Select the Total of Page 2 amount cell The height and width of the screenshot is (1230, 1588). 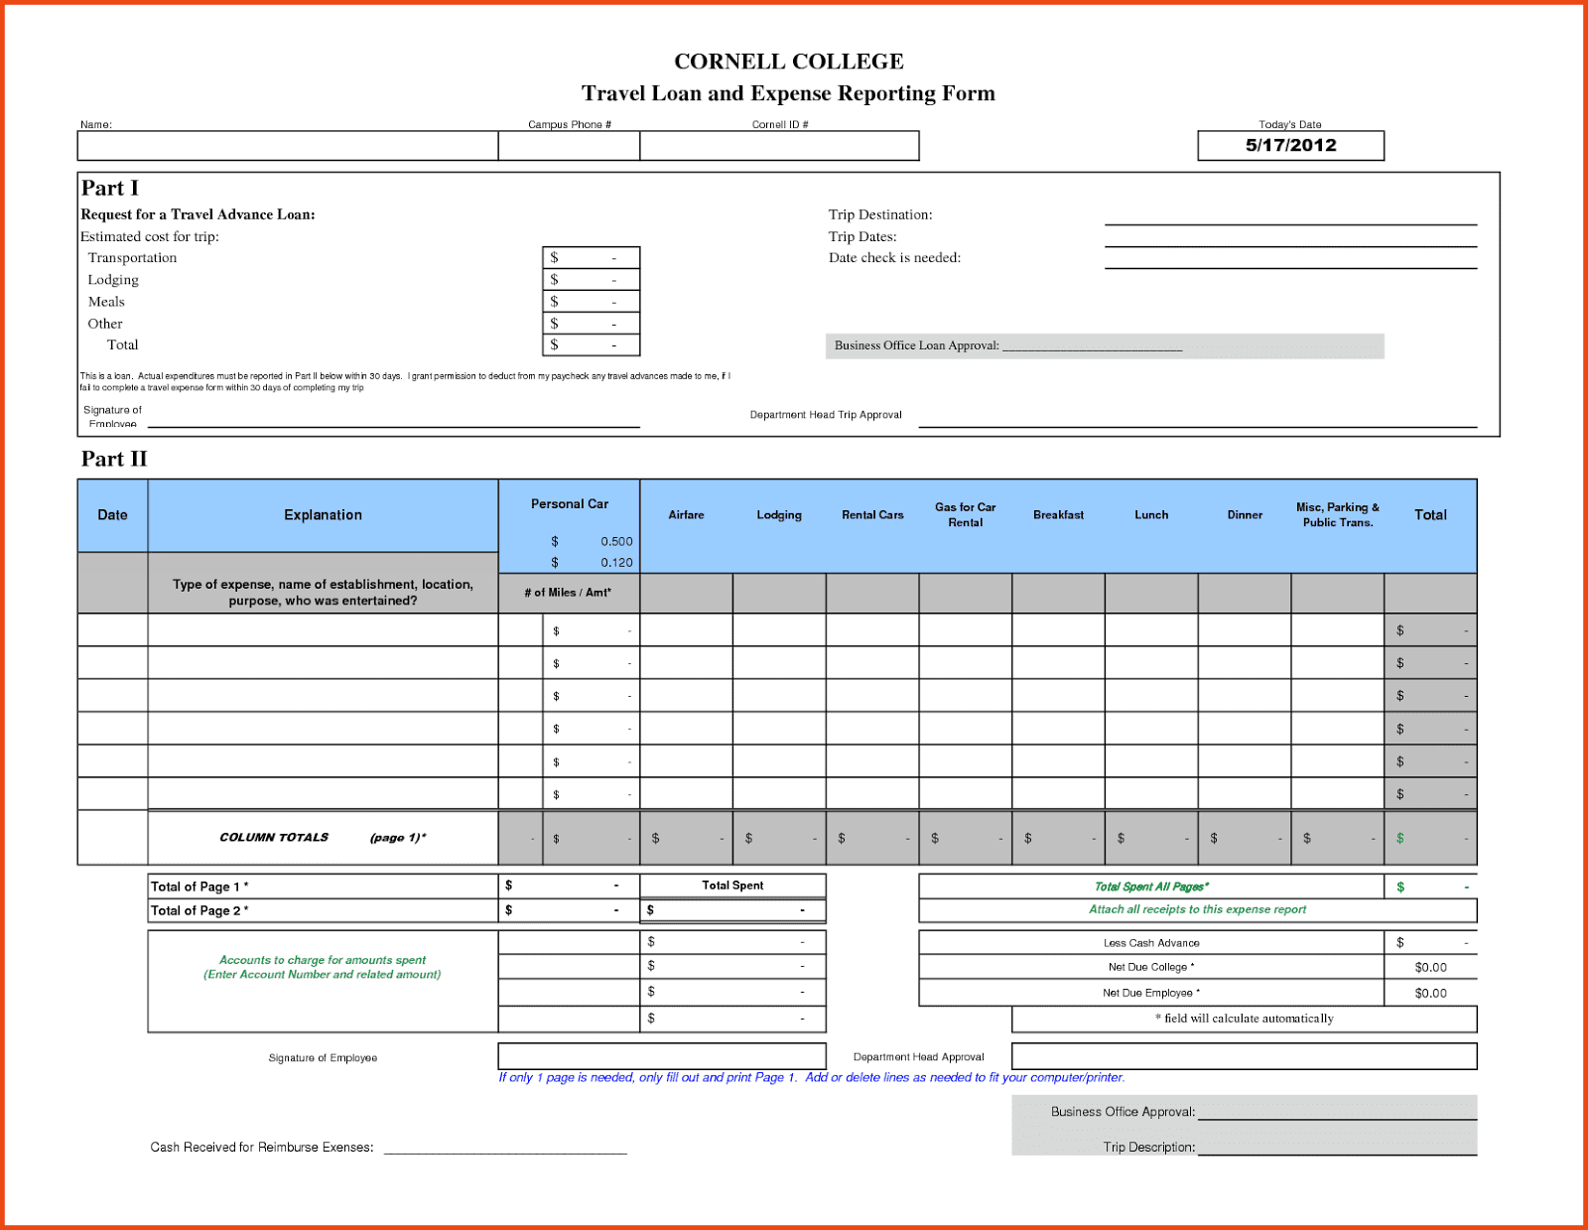click(x=569, y=910)
